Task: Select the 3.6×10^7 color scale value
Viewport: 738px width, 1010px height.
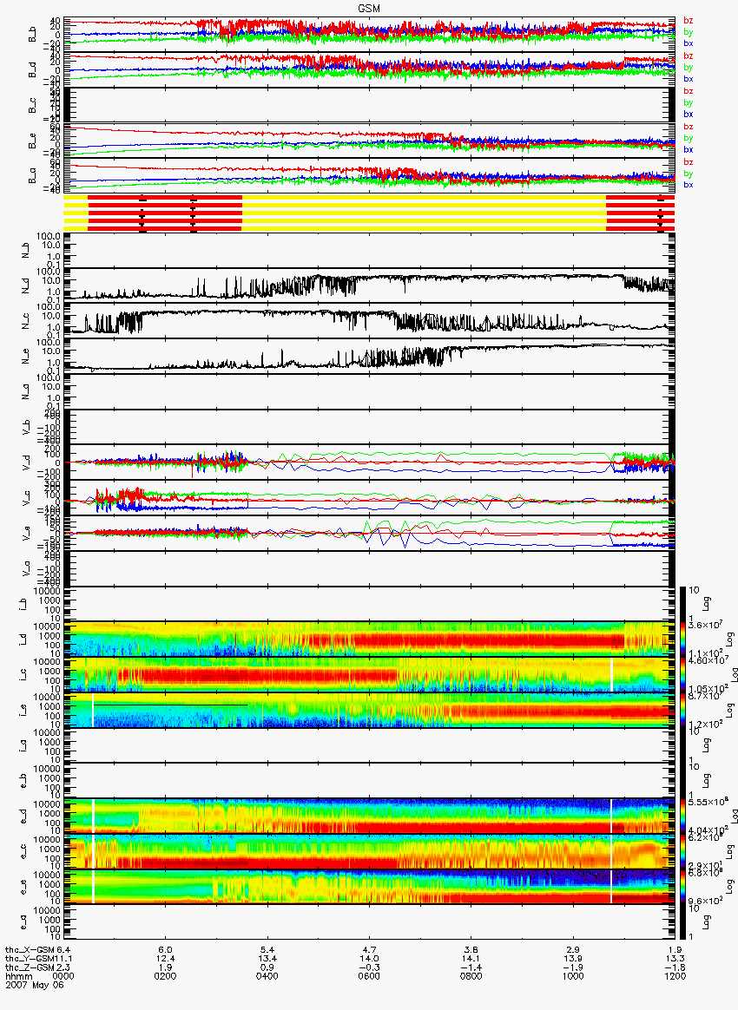Action: point(704,625)
